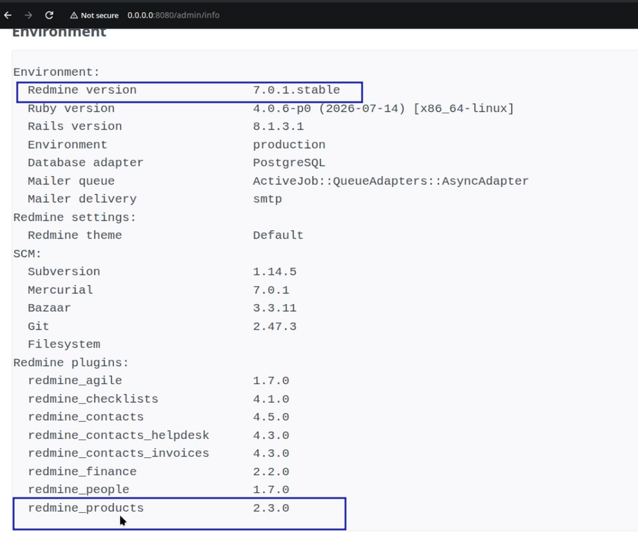This screenshot has width=638, height=551.
Task: Click the Not secure warning indicator
Action: pyautogui.click(x=94, y=15)
